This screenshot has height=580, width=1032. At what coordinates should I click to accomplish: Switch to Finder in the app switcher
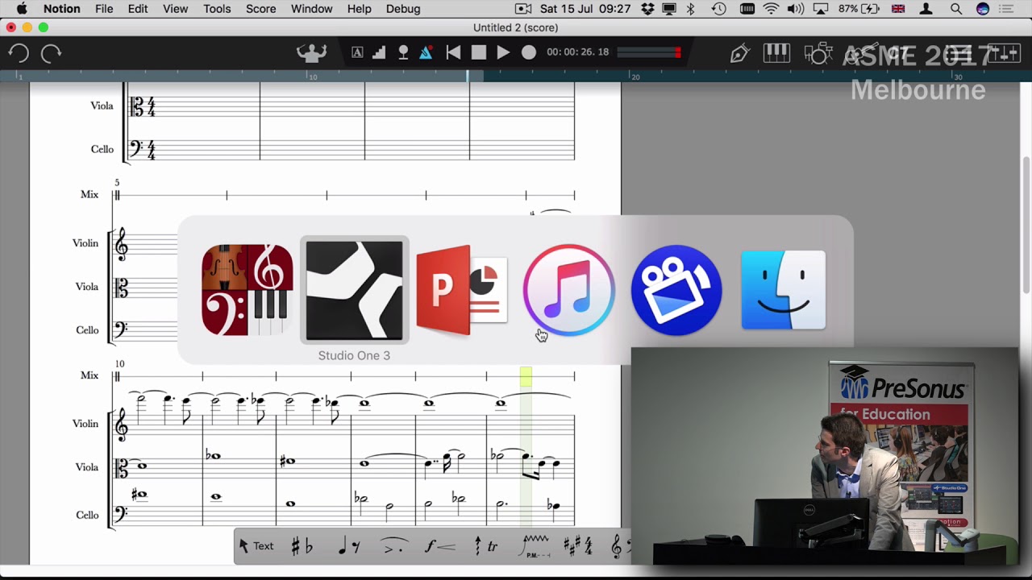click(784, 290)
